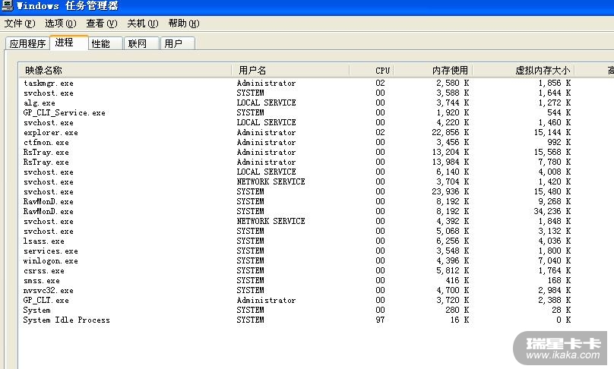This screenshot has height=369, width=614.
Task: Open the 选项(O) menu
Action: pos(60,24)
